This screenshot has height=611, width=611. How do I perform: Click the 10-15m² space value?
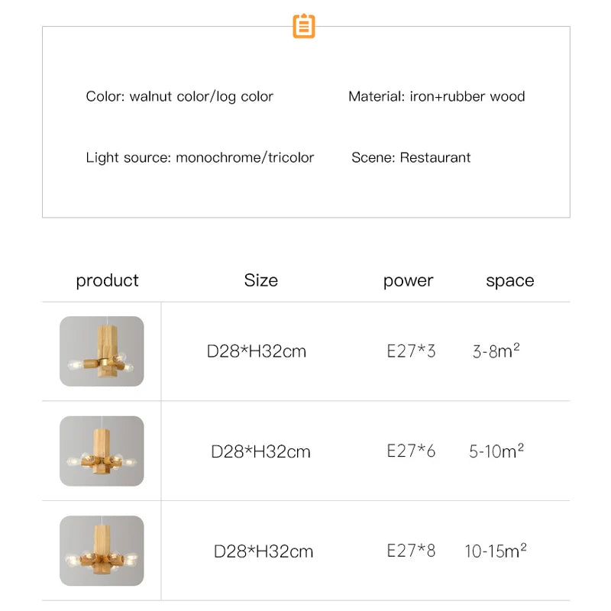tap(496, 551)
